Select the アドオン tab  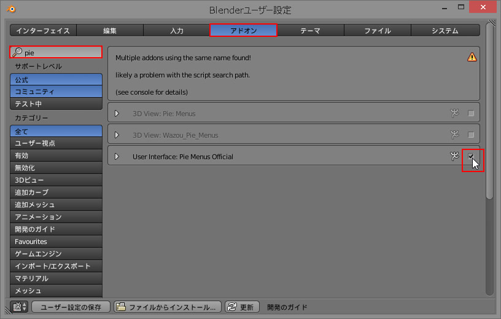(244, 30)
